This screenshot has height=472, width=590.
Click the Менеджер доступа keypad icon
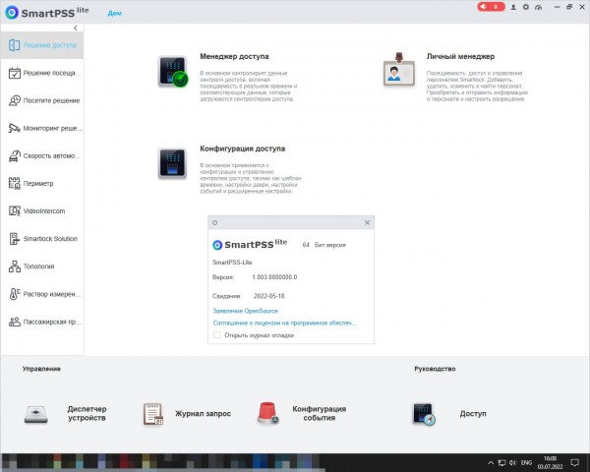[173, 71]
